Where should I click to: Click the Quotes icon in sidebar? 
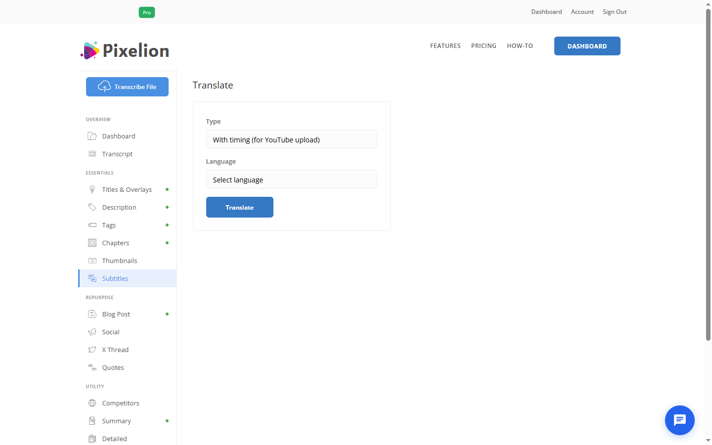click(x=92, y=367)
